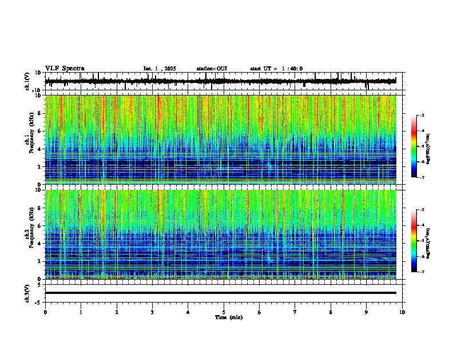Click the ch.1 frequency tick "6"

pyautogui.click(x=39, y=131)
